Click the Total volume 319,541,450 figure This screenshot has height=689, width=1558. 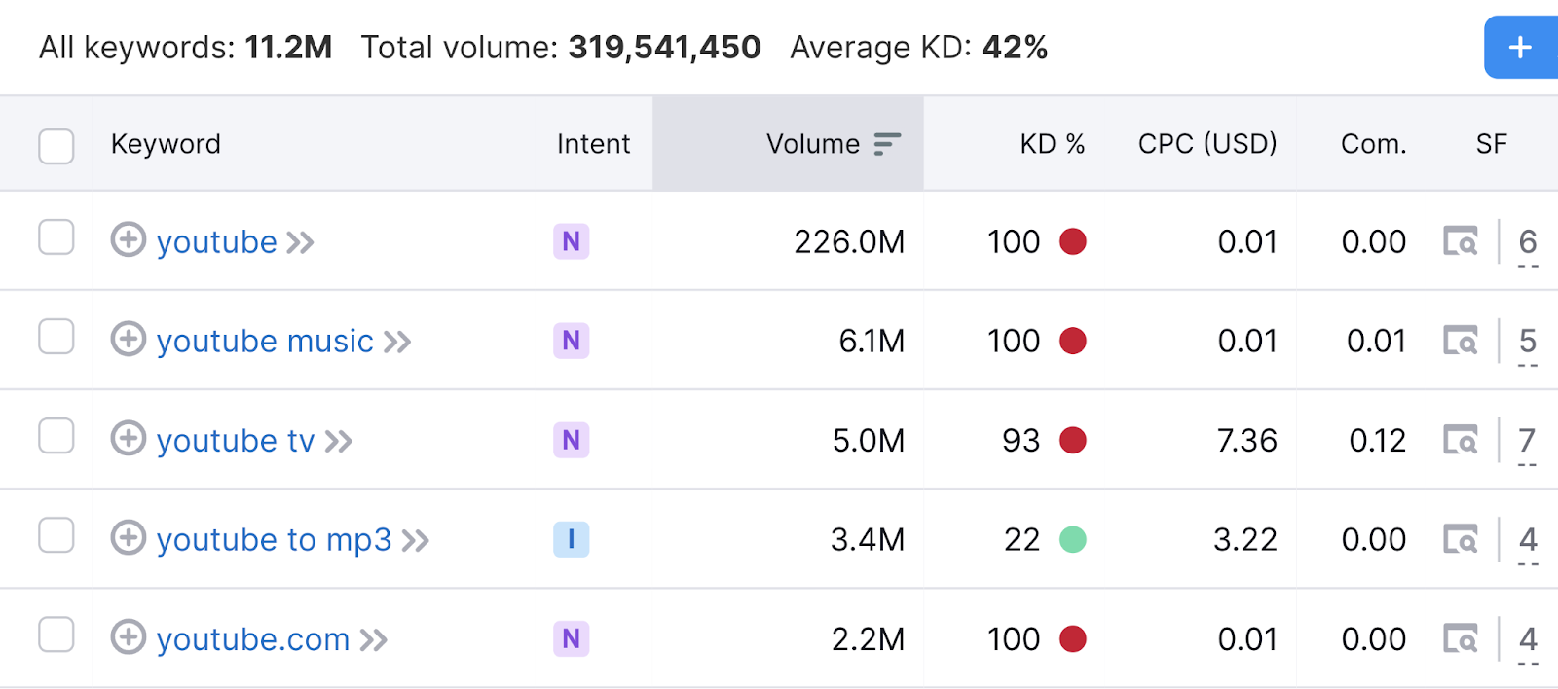point(665,47)
